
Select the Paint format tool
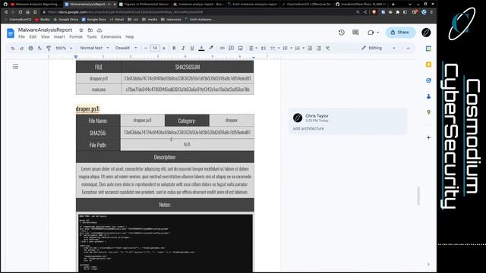[49, 49]
